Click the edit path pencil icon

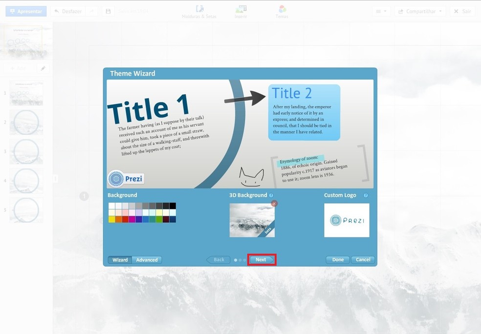[x=43, y=68]
